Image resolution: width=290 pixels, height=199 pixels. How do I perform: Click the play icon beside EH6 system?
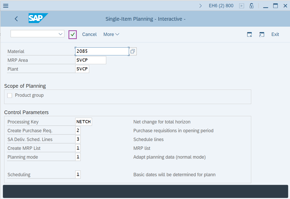[242, 6]
